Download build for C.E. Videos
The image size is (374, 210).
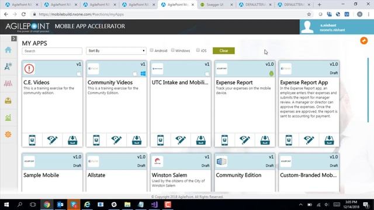pyautogui.click(x=72, y=140)
